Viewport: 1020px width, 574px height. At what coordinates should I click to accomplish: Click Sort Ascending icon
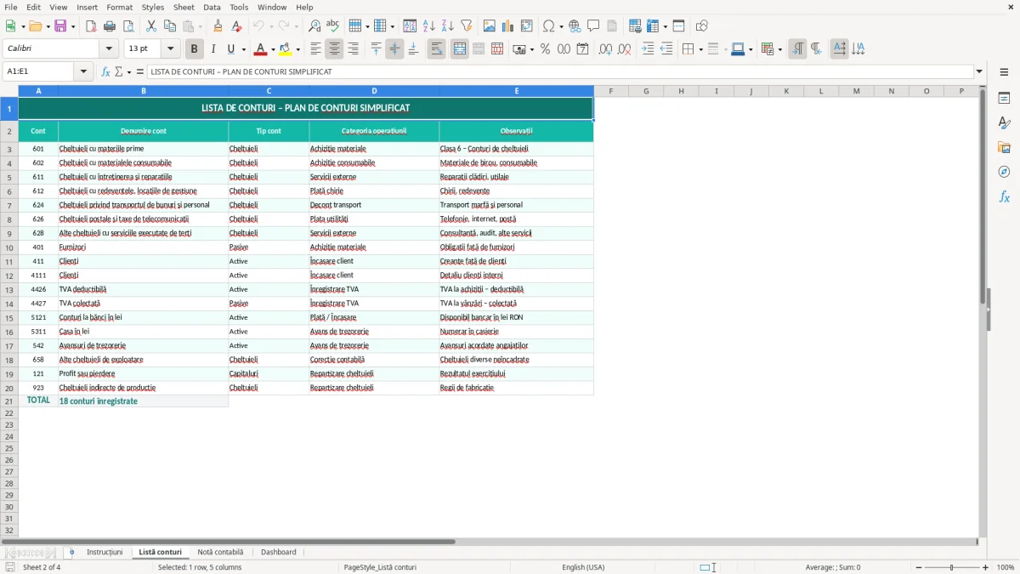tap(429, 26)
